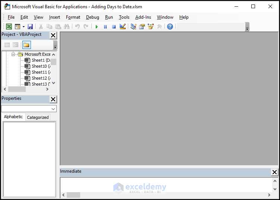Open the Insert menu

click(54, 17)
